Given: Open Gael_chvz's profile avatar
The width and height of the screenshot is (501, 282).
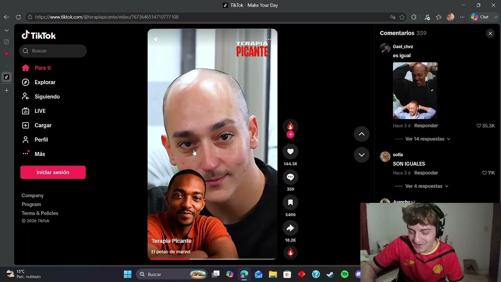Looking at the screenshot, I should 385,48.
